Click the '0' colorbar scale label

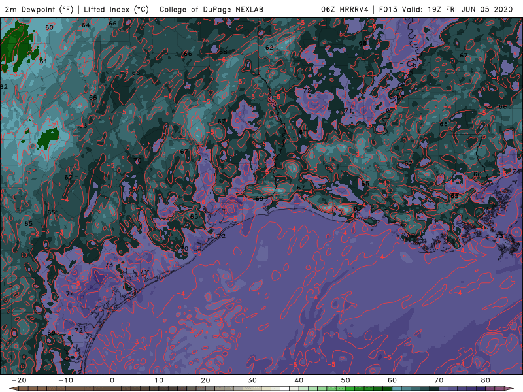[x=112, y=380]
